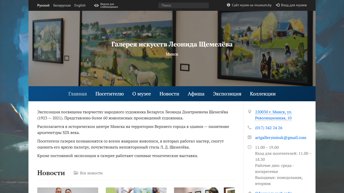Open the rightmost news thumbnail
This screenshot has width=344, height=193.
pos(204,190)
